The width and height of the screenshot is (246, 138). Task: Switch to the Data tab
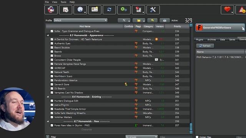(x=223, y=39)
